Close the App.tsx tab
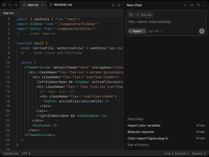Screen dimensions: 209x157 [43, 5]
